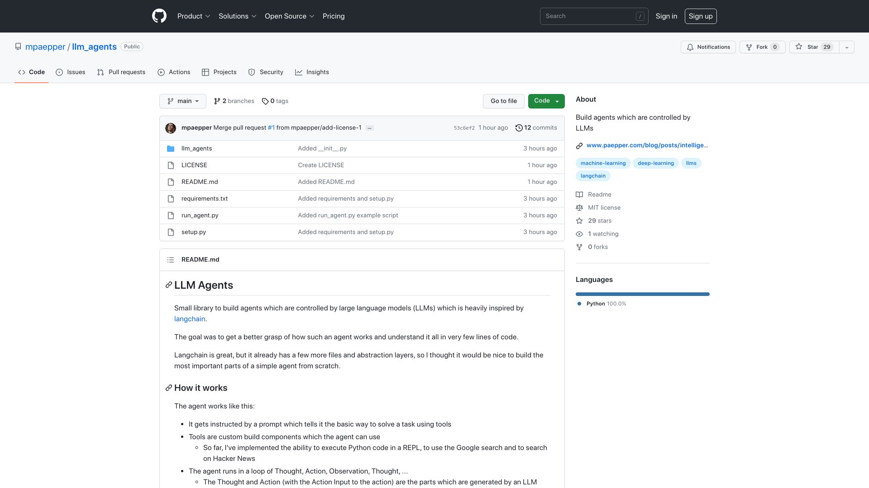The width and height of the screenshot is (869, 488).
Task: Open the Projects tab
Action: pos(219,72)
